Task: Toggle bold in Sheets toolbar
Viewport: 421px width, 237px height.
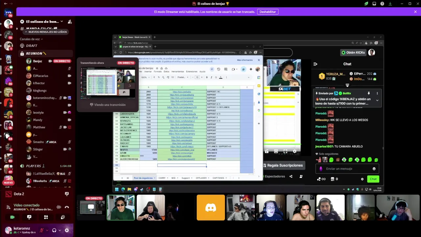Action: [207, 77]
